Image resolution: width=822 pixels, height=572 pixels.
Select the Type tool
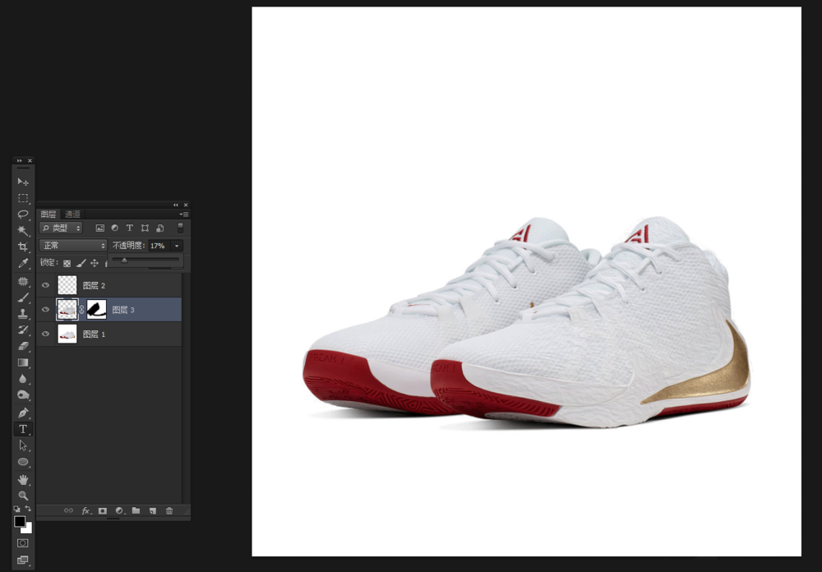23,429
